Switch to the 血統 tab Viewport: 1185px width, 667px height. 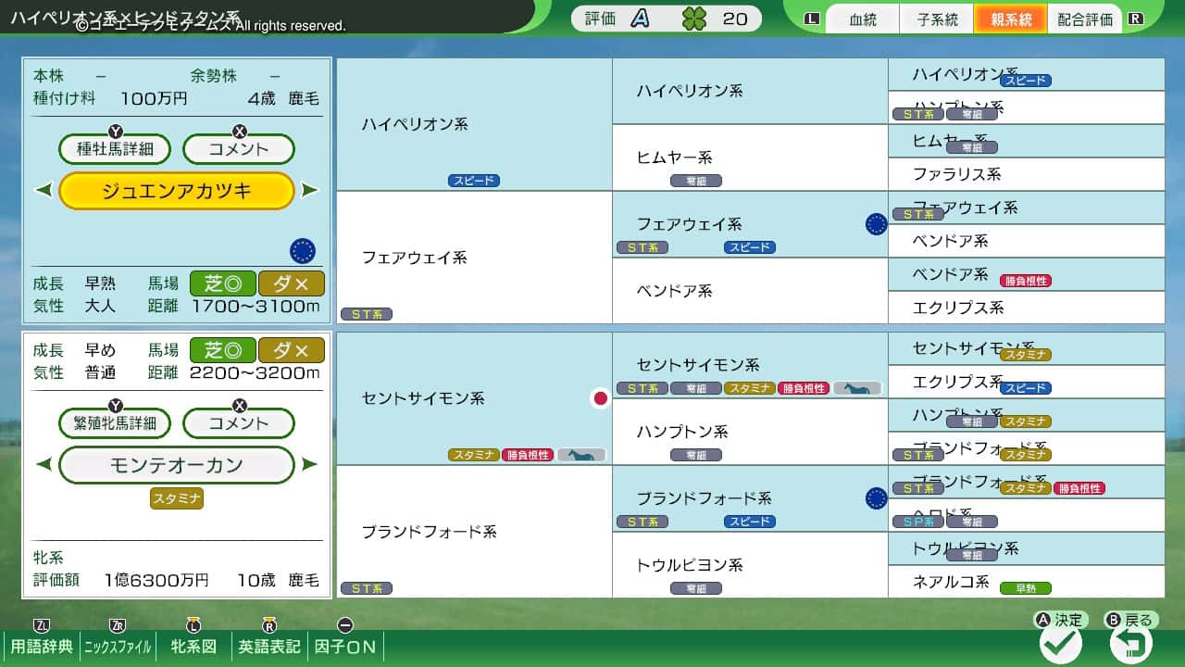[863, 19]
